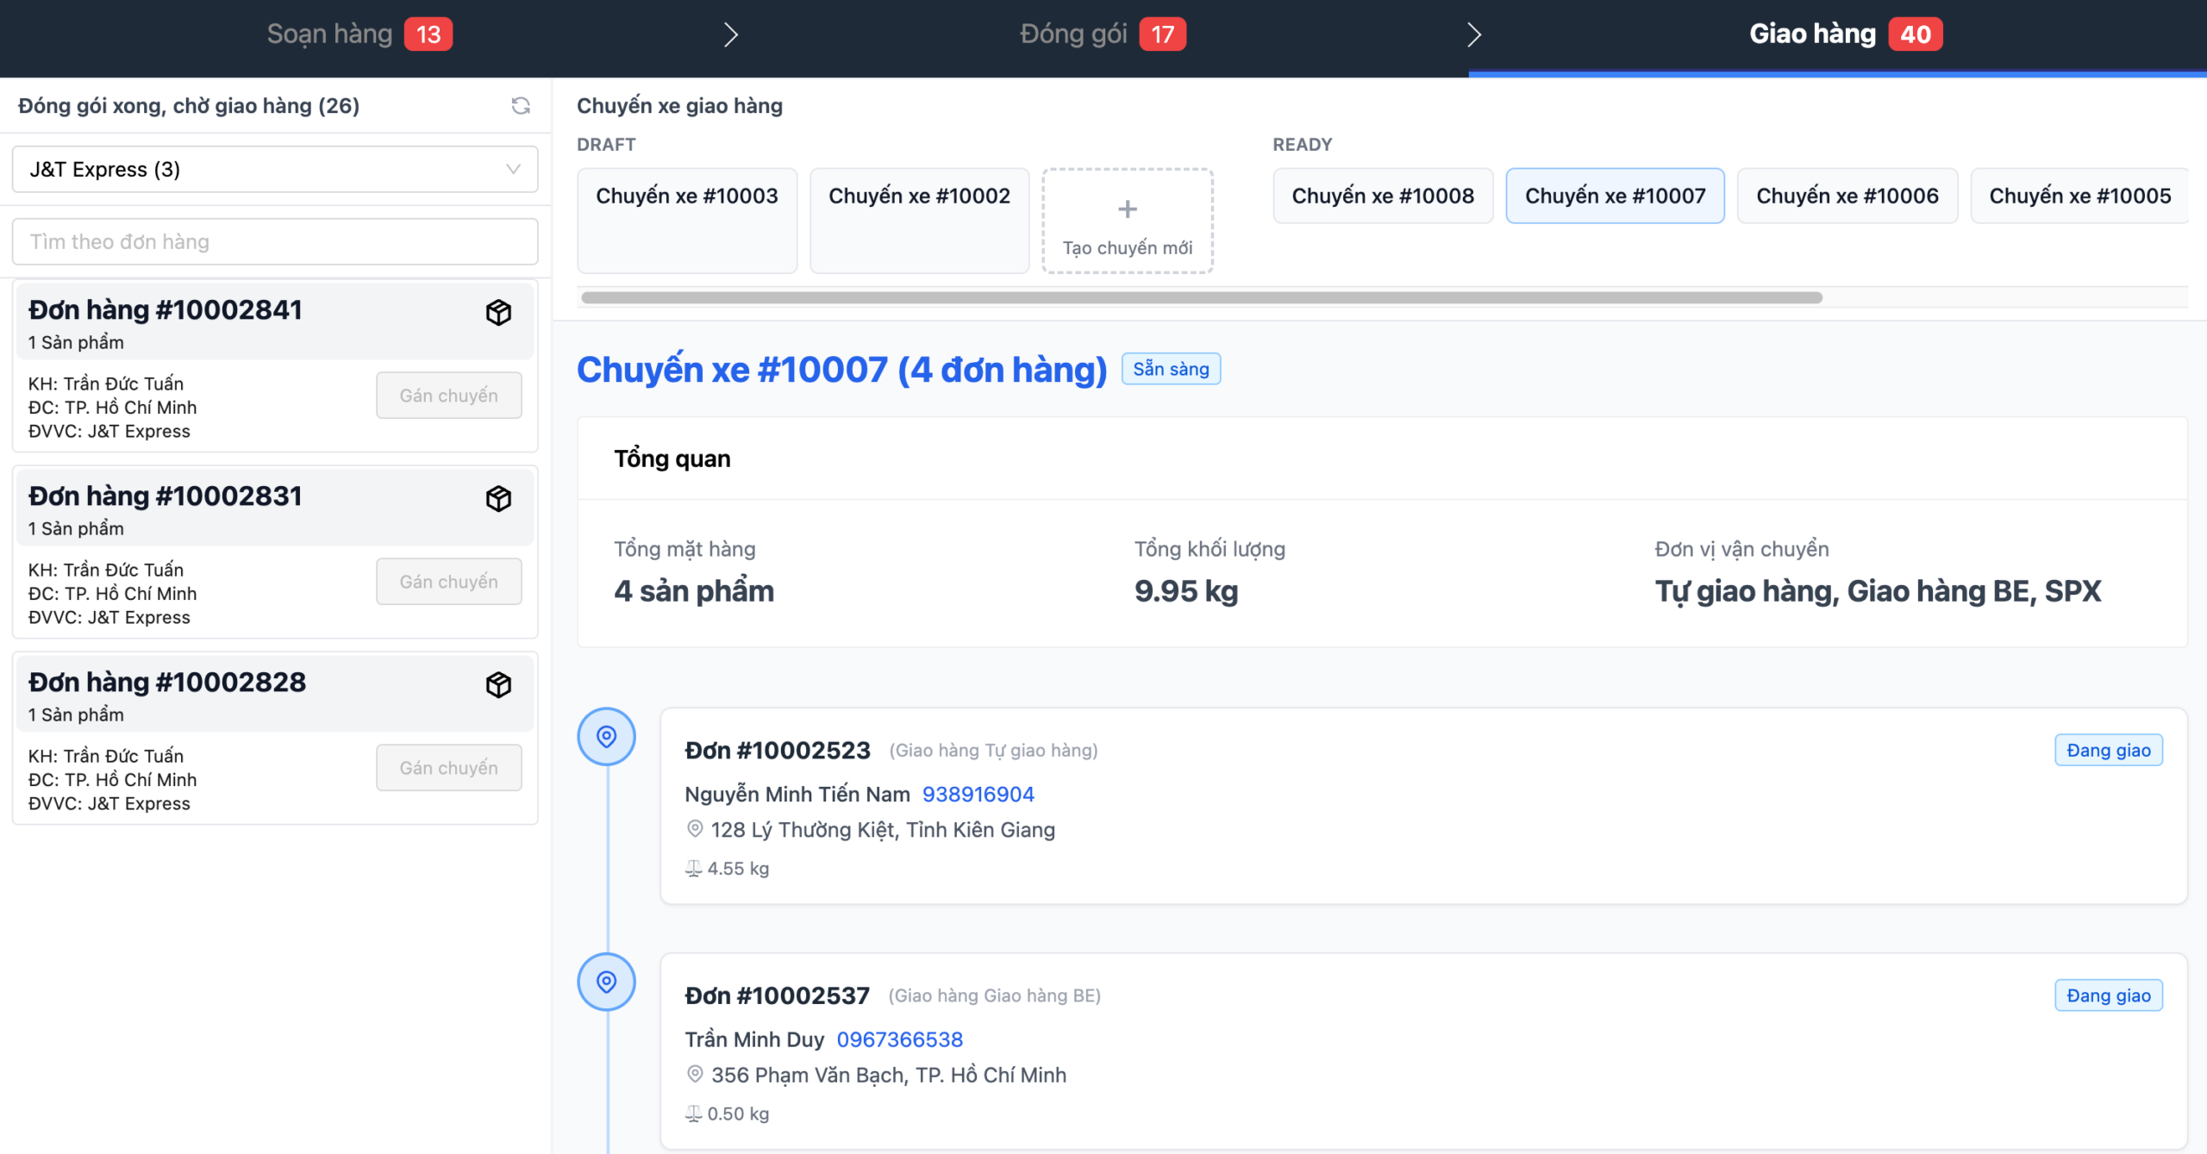Click chevron arrow between Soạn hàng and Đóng gói

pyautogui.click(x=730, y=34)
